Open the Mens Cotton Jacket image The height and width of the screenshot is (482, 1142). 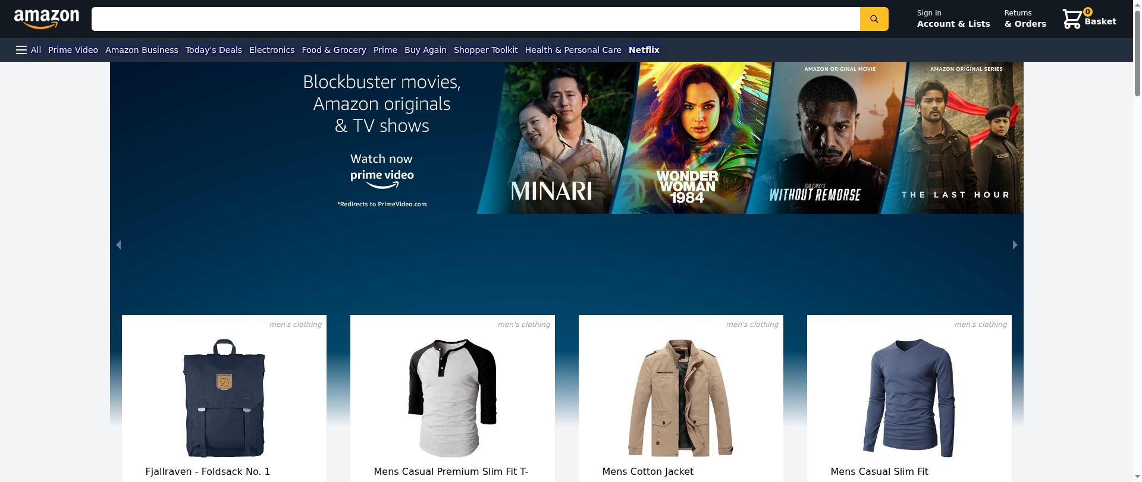click(681, 398)
